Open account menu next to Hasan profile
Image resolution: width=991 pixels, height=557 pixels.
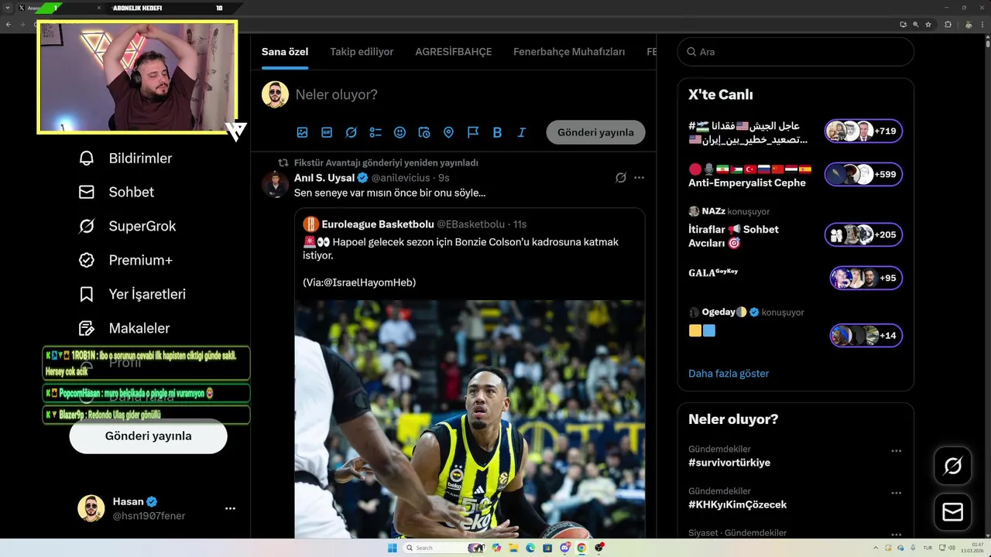coord(230,508)
